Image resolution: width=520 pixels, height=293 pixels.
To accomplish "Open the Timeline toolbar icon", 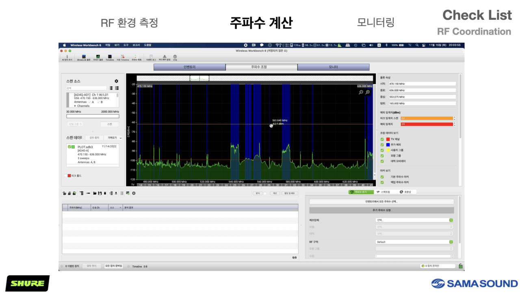I will [110, 57].
